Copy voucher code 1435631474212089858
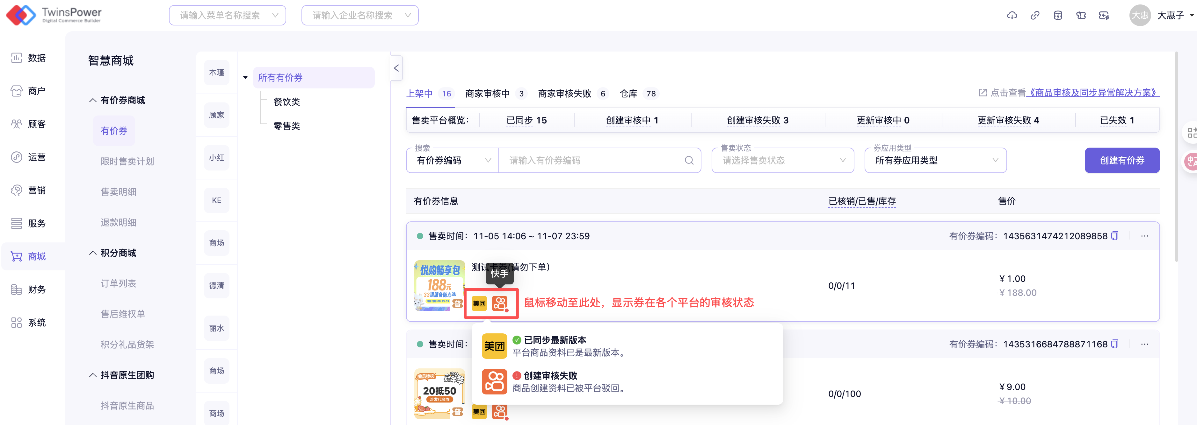 (x=1115, y=236)
